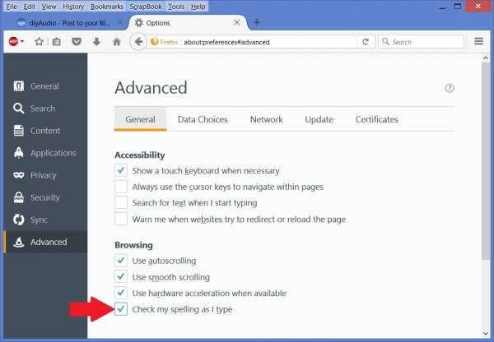Open the Privacy preferences pane

click(x=45, y=175)
